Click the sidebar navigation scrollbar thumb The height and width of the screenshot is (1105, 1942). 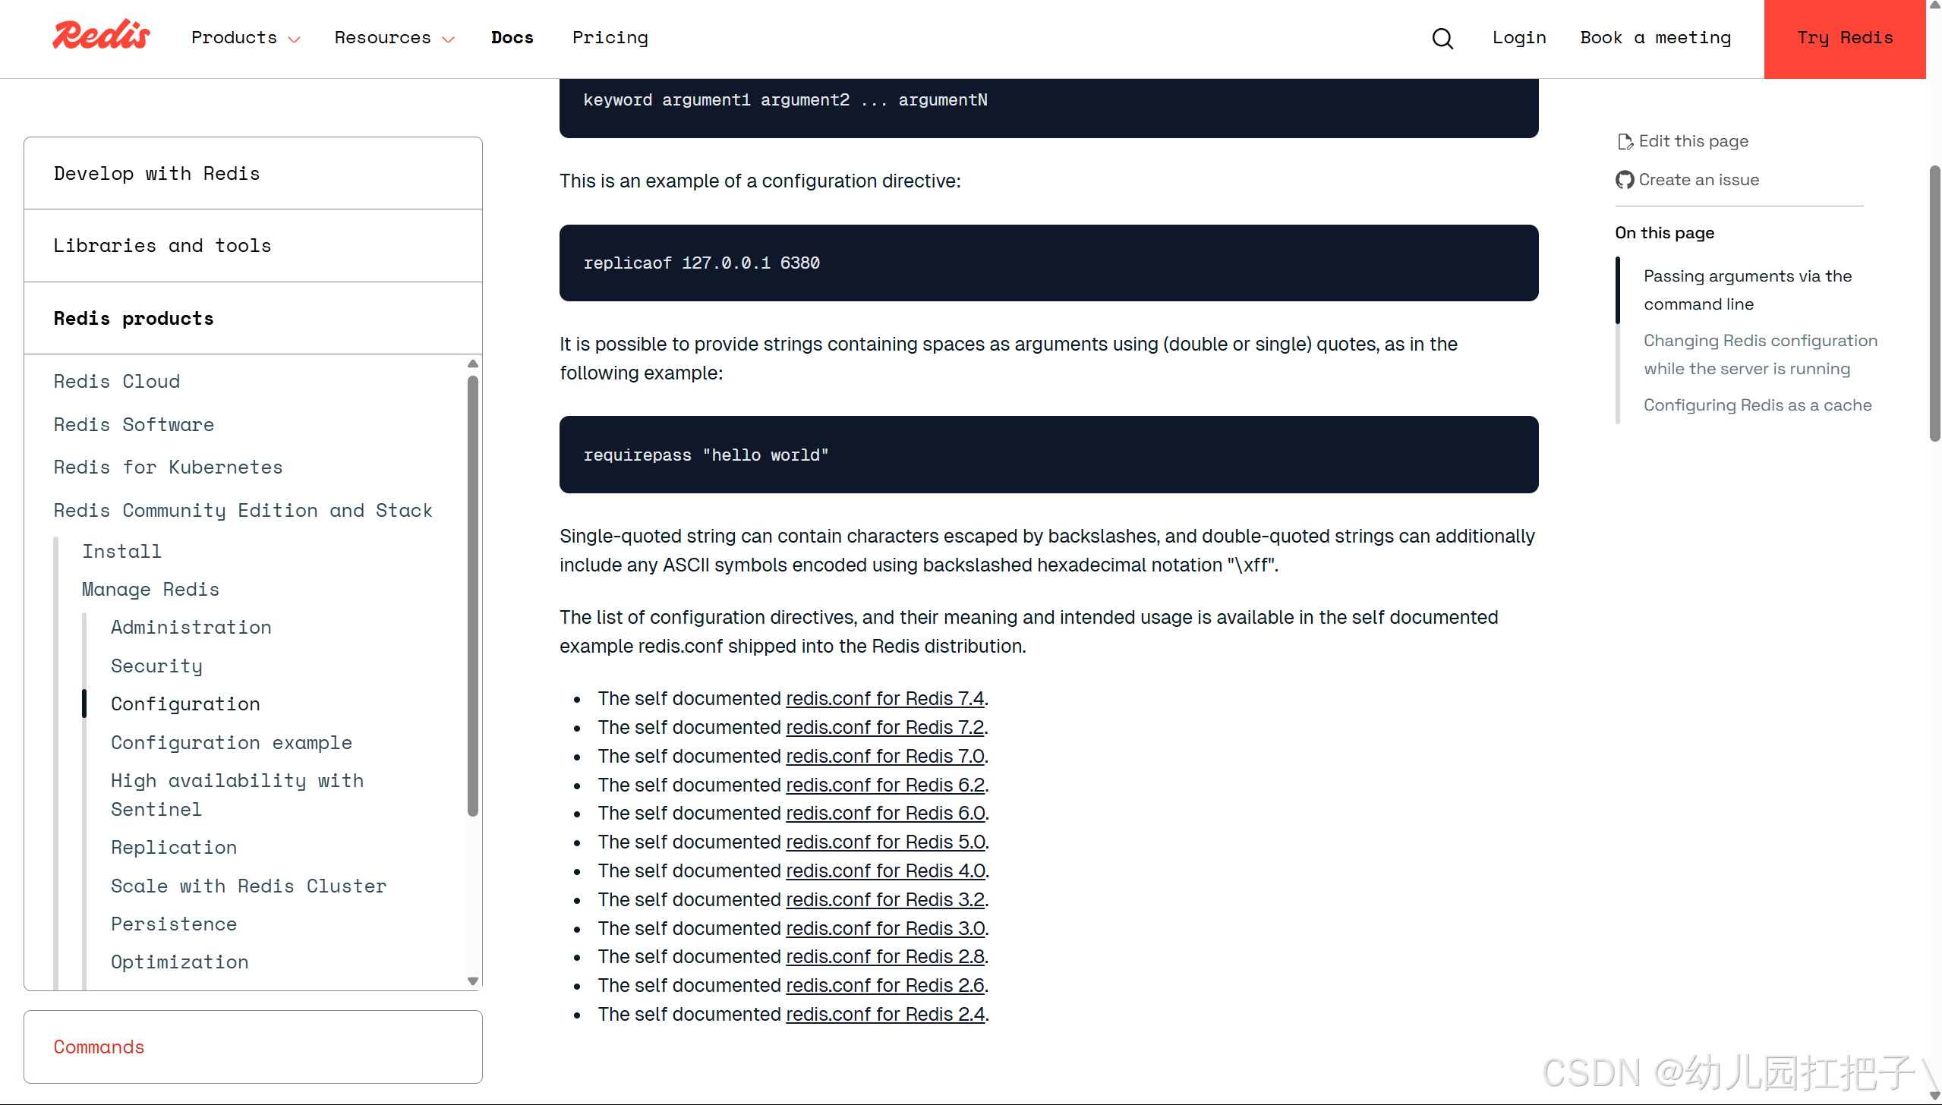(473, 596)
